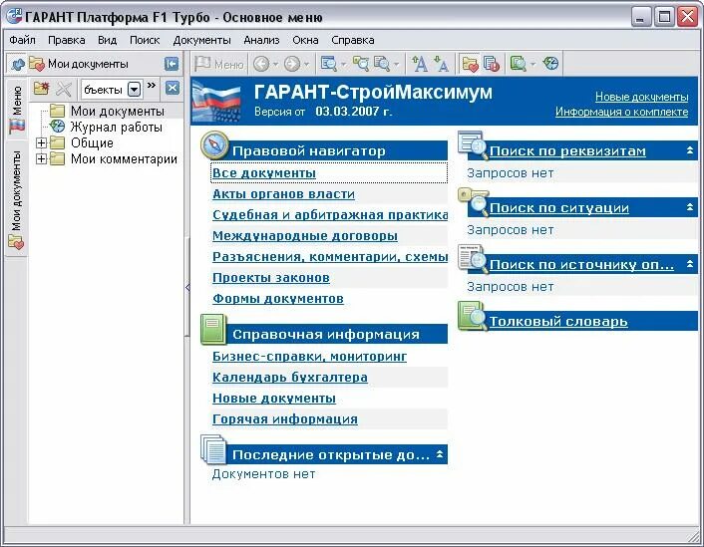Open Проекты законов link
704x547 pixels.
click(x=271, y=278)
